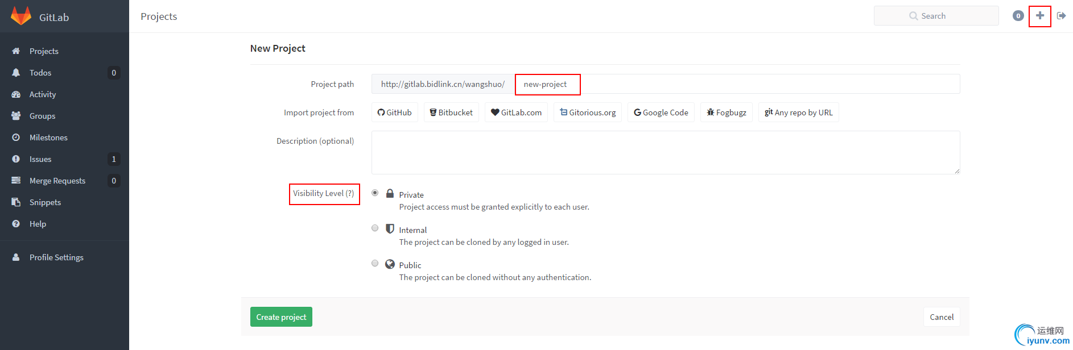1073x350 pixels.
Task: Click the Help question mark icon
Action: pos(16,224)
